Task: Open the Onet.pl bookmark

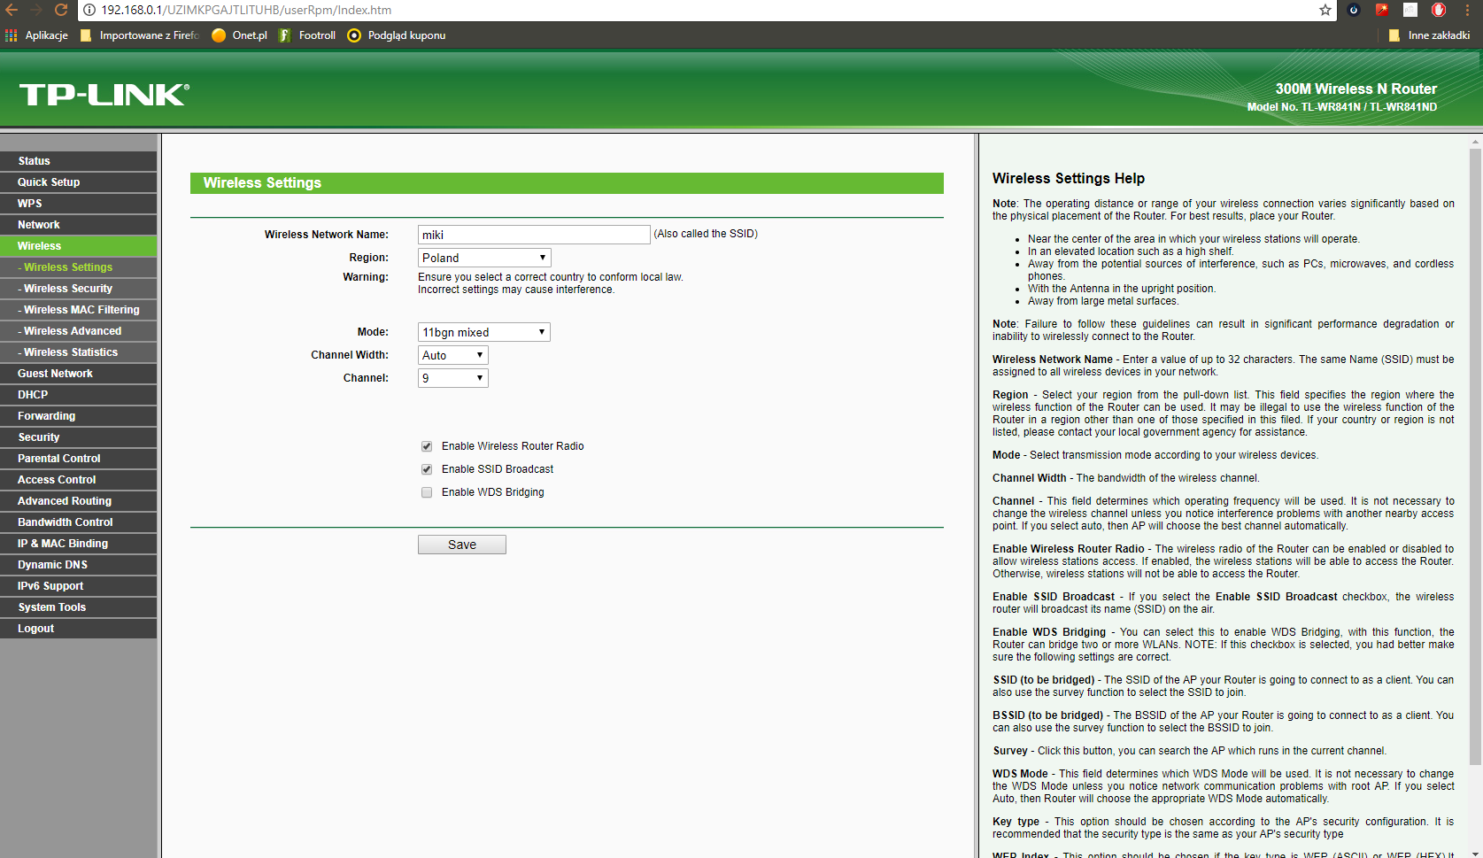Action: (239, 35)
